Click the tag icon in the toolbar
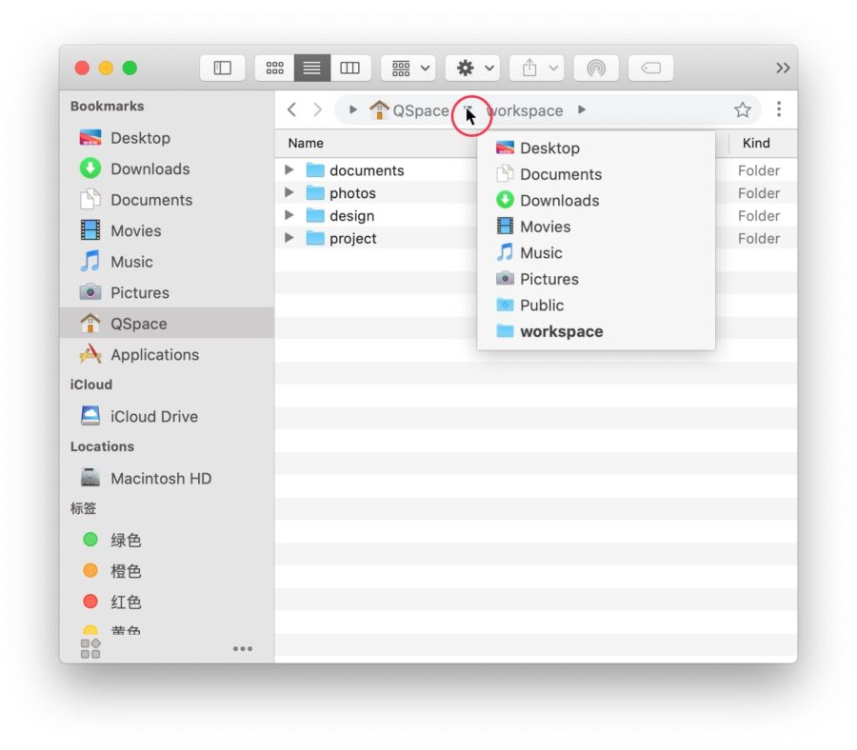Screen dimensions: 857x750 [x=650, y=67]
